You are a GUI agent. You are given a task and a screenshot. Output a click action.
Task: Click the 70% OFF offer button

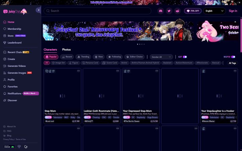pyautogui.click(x=193, y=11)
